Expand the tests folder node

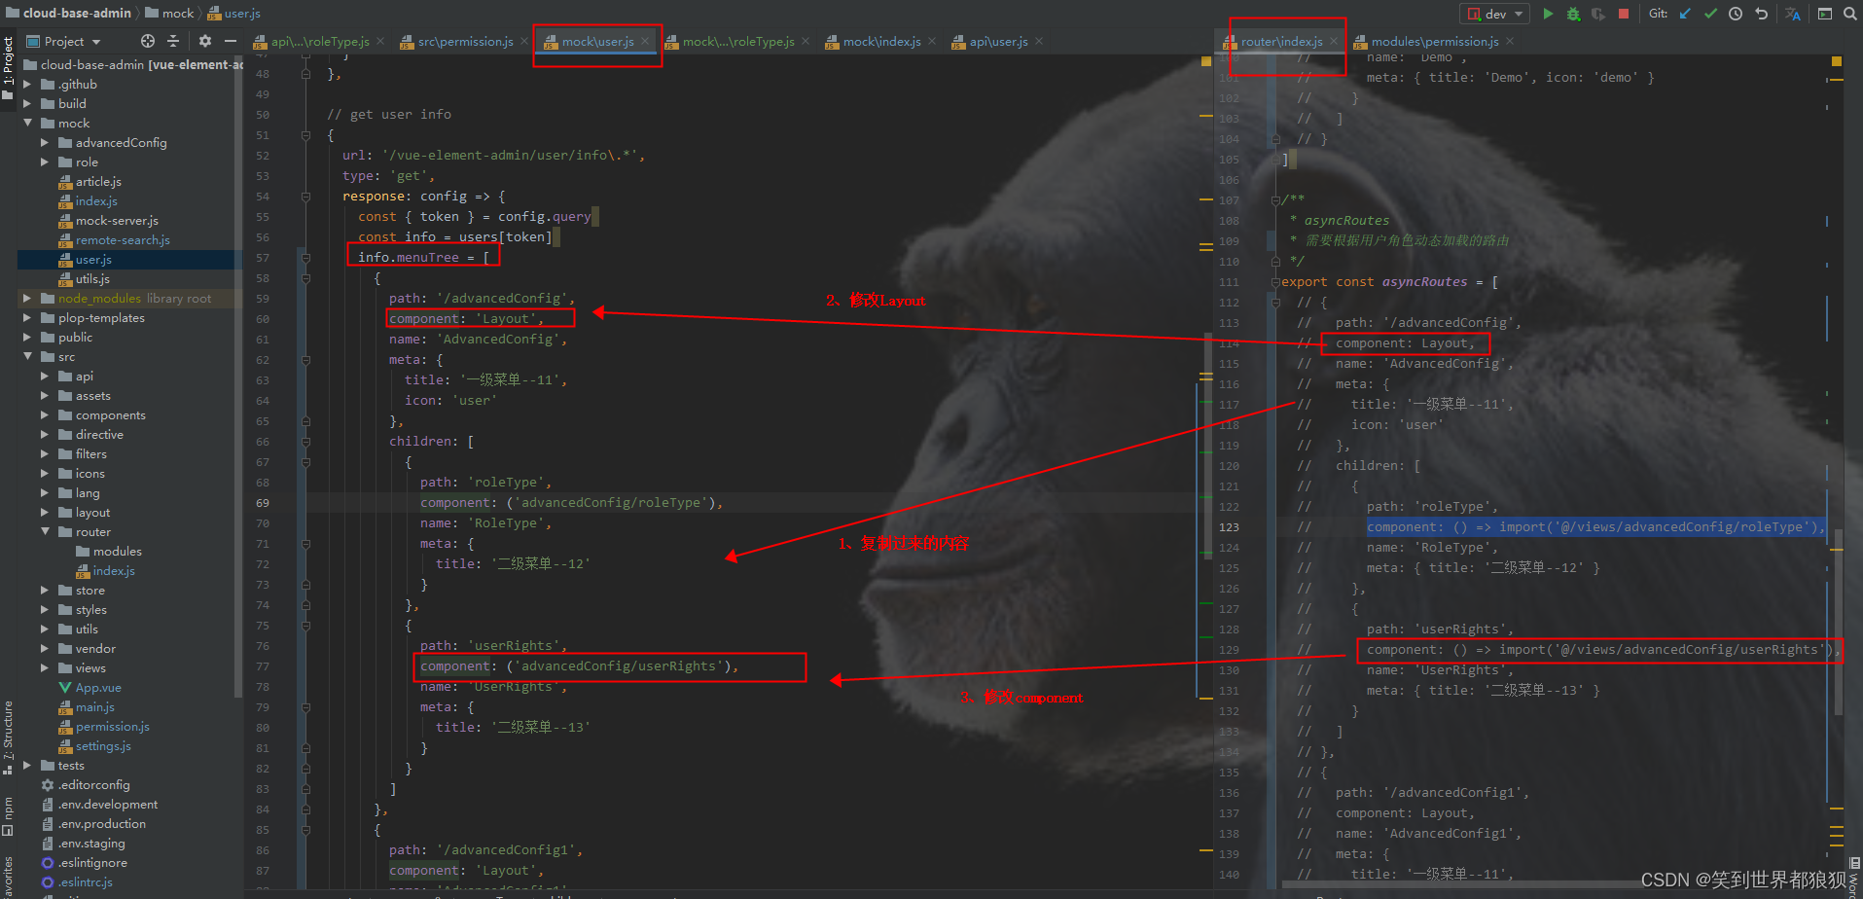[x=27, y=766]
